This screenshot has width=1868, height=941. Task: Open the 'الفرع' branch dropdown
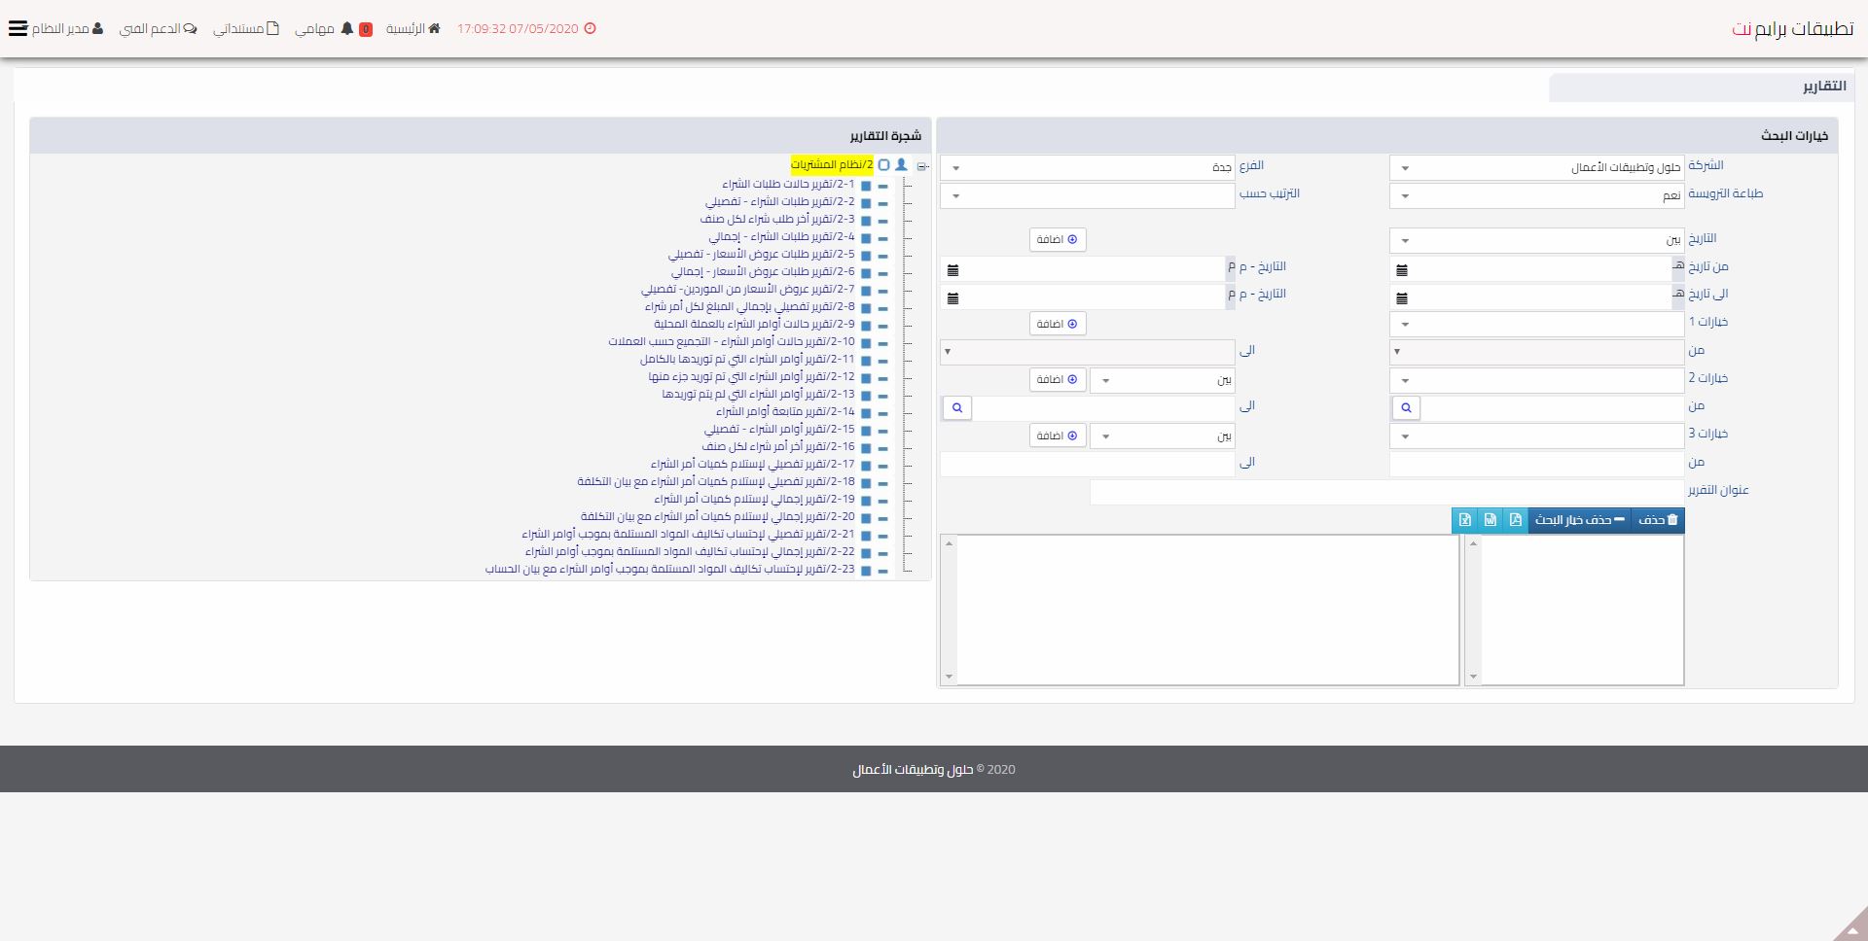tap(1087, 168)
